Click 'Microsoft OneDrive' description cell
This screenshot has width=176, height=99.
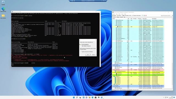click(156, 84)
